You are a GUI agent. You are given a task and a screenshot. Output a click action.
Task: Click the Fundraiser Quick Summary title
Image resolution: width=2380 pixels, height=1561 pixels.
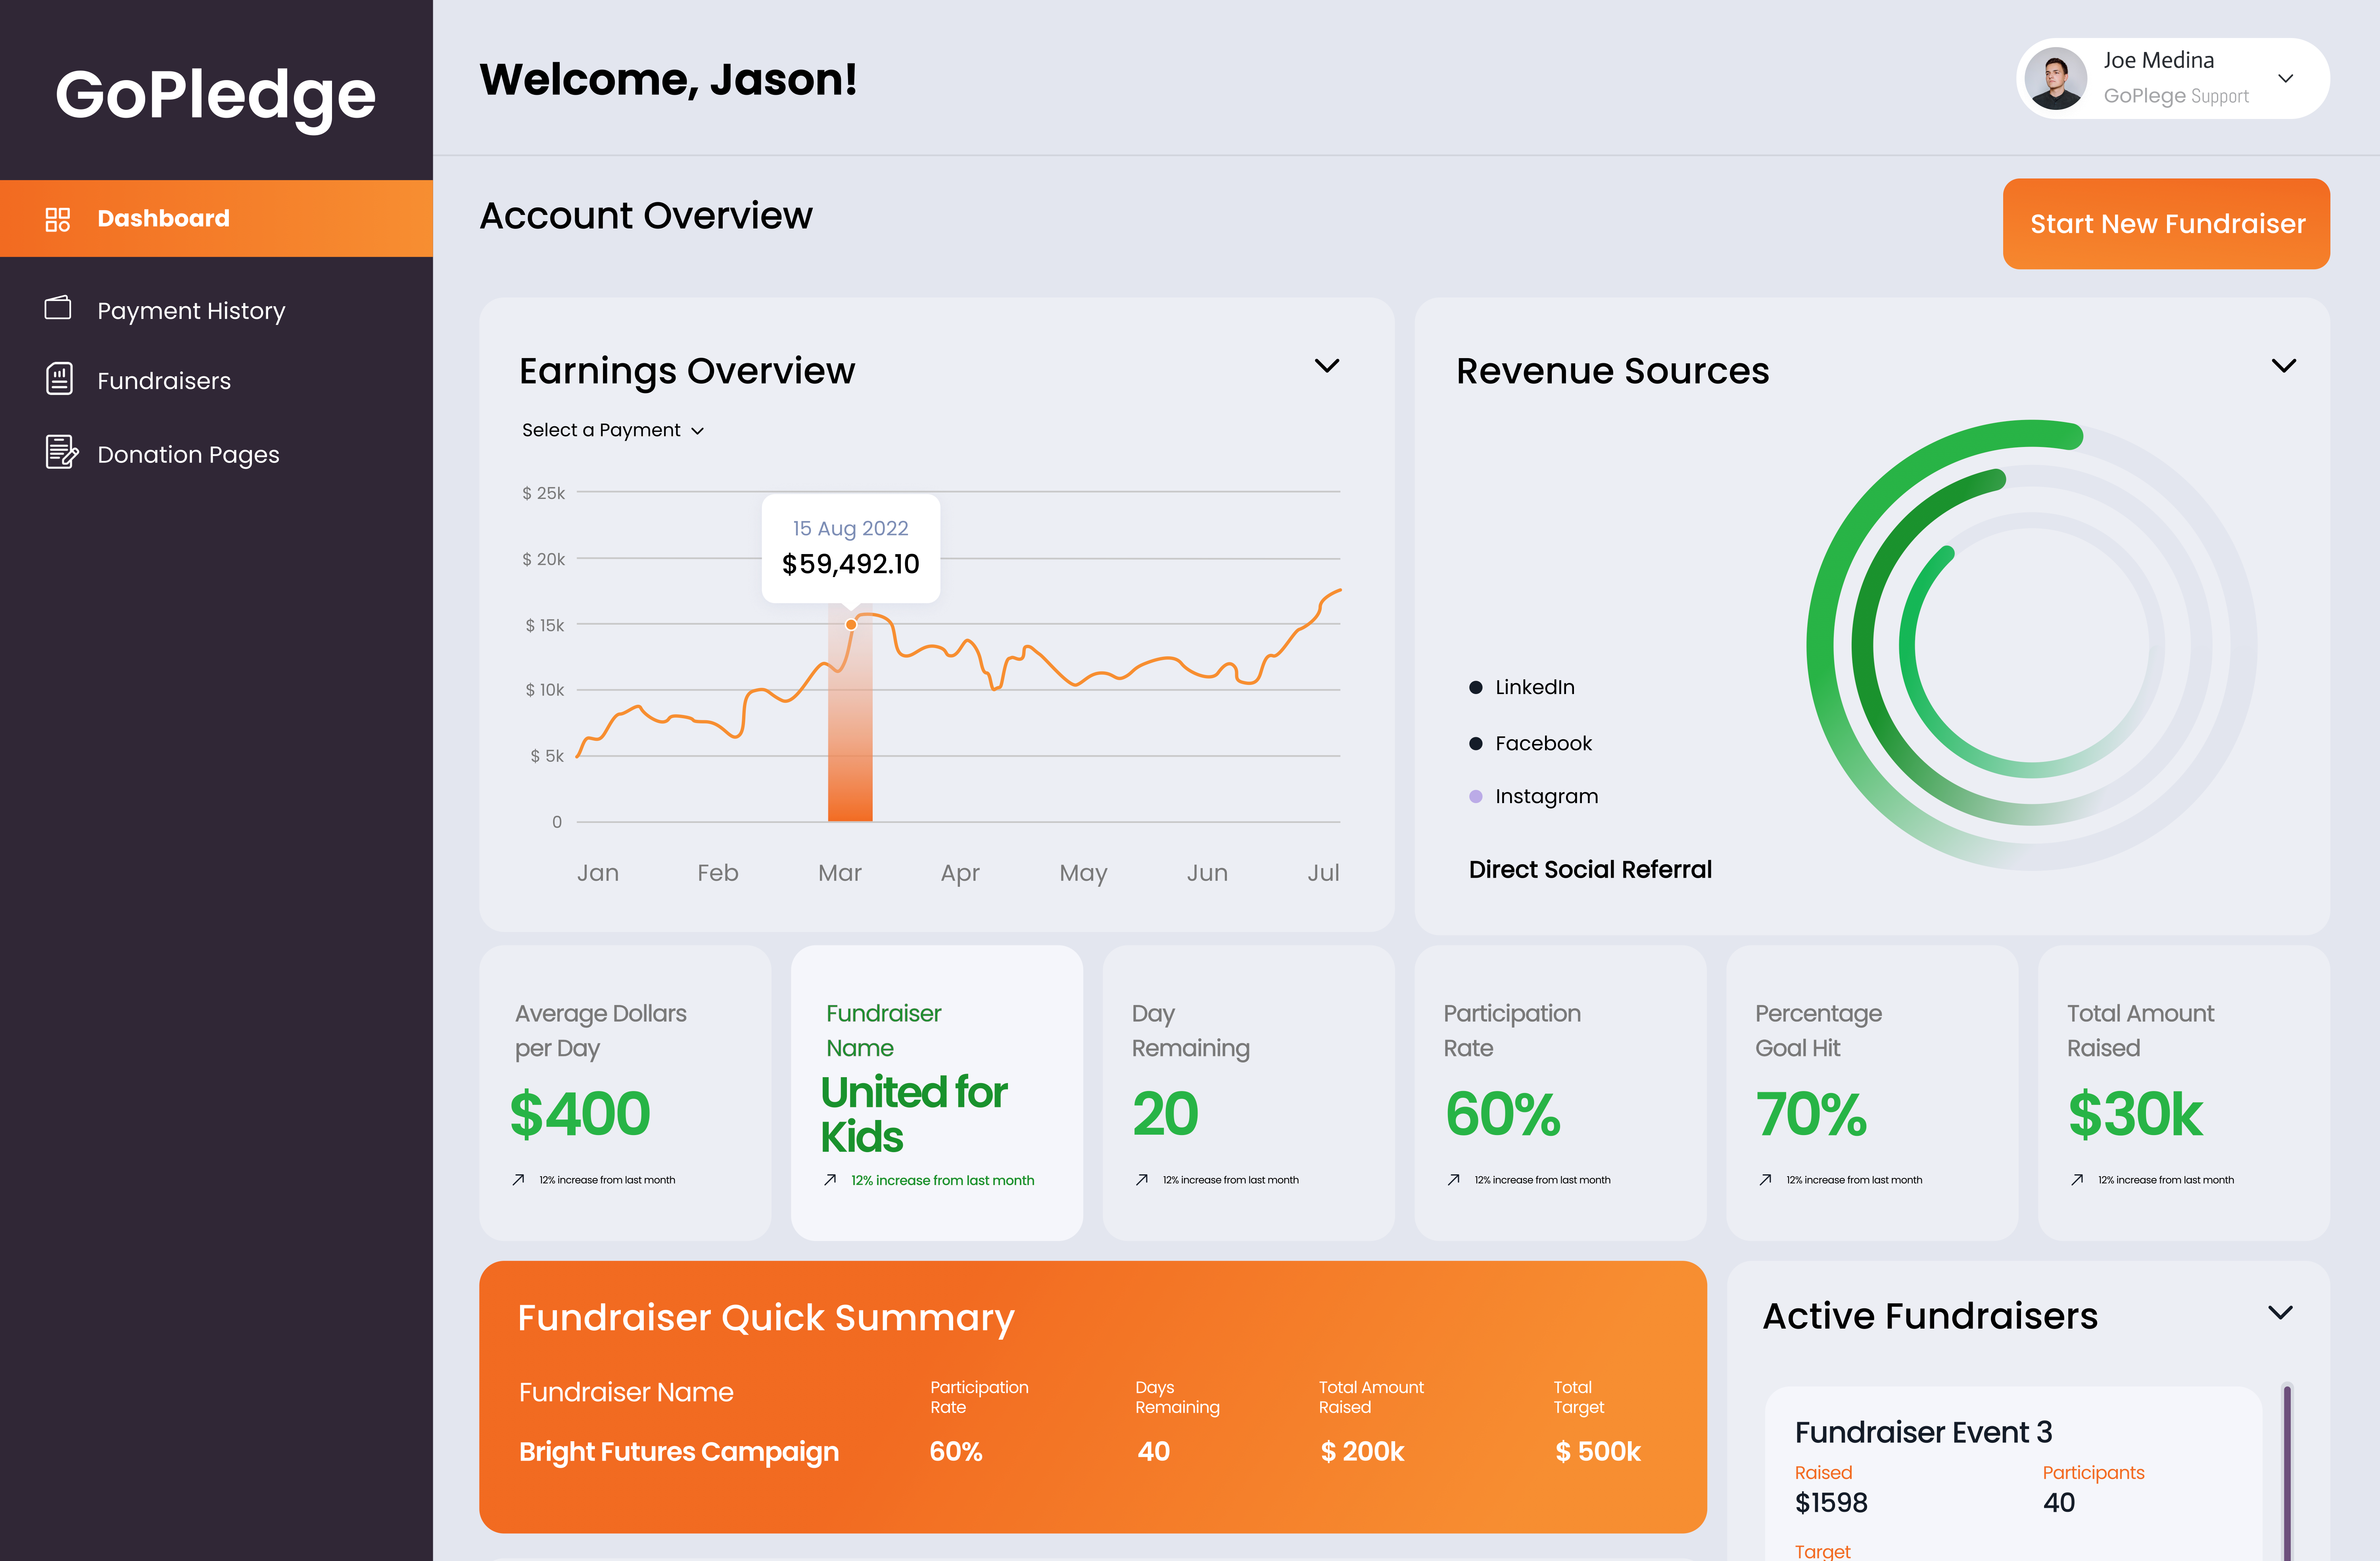tap(766, 1318)
